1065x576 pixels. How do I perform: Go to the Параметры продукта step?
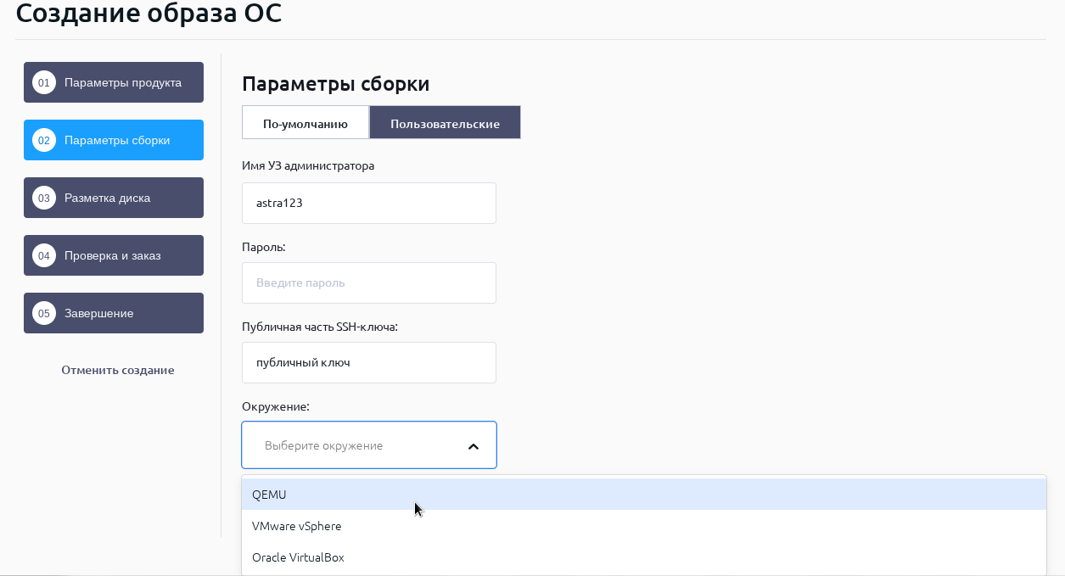pos(122,82)
